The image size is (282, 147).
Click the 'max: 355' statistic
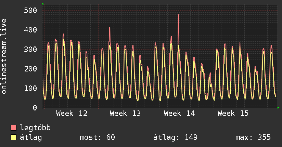click(x=253, y=137)
